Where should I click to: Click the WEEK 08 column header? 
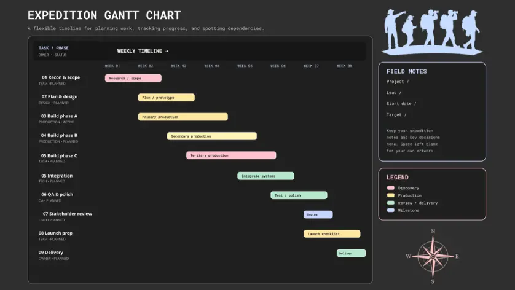click(x=344, y=66)
